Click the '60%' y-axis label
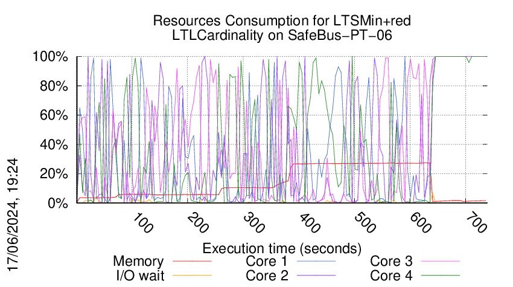Image resolution: width=513 pixels, height=287 pixels. pos(54,115)
